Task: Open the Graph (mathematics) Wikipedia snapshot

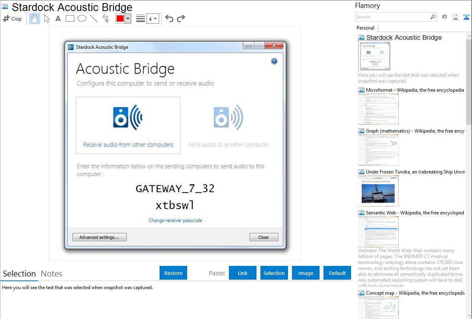Action: click(x=415, y=131)
